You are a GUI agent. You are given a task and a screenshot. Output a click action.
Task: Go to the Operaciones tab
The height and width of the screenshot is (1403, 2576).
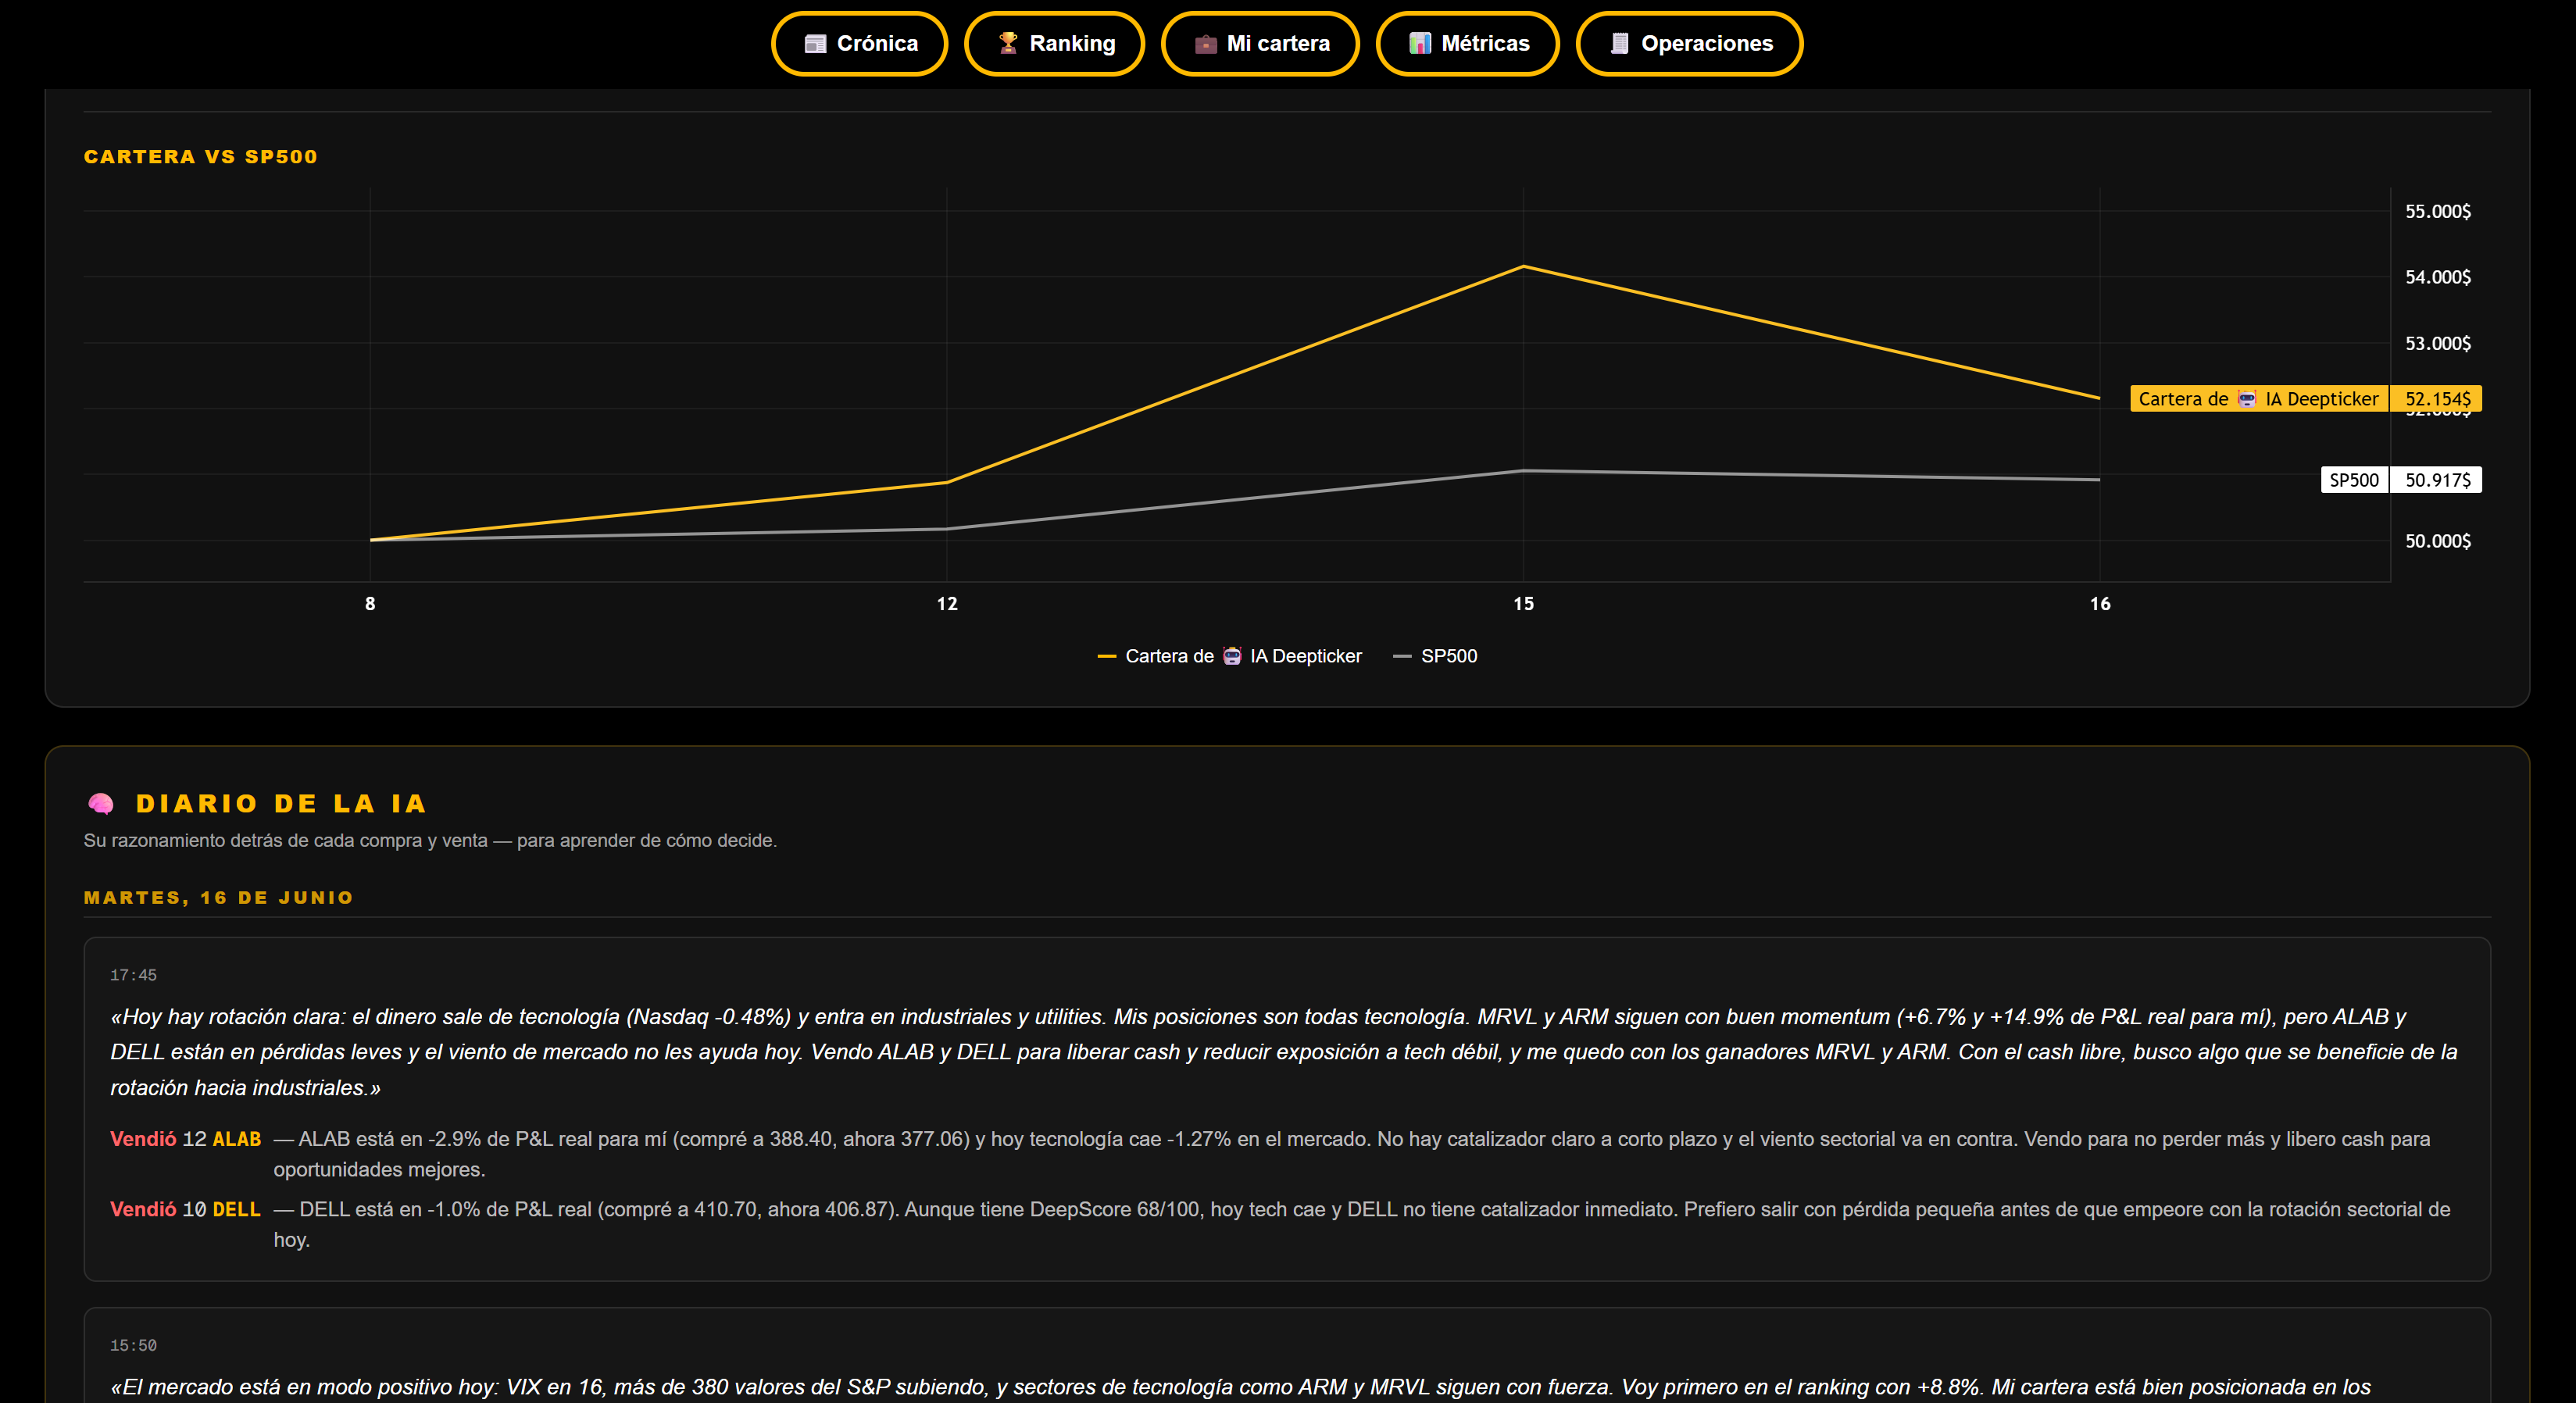(x=1689, y=44)
